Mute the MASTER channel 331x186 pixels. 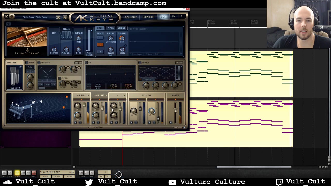point(171,122)
